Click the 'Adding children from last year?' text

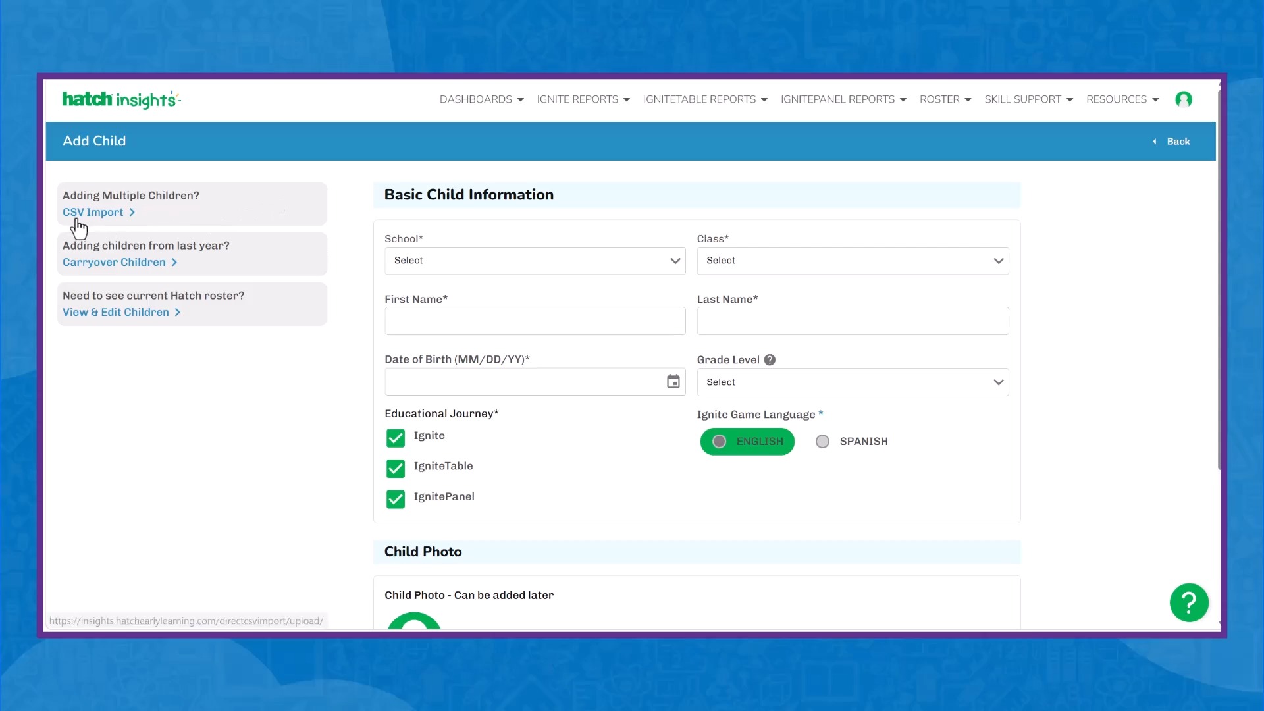(146, 246)
